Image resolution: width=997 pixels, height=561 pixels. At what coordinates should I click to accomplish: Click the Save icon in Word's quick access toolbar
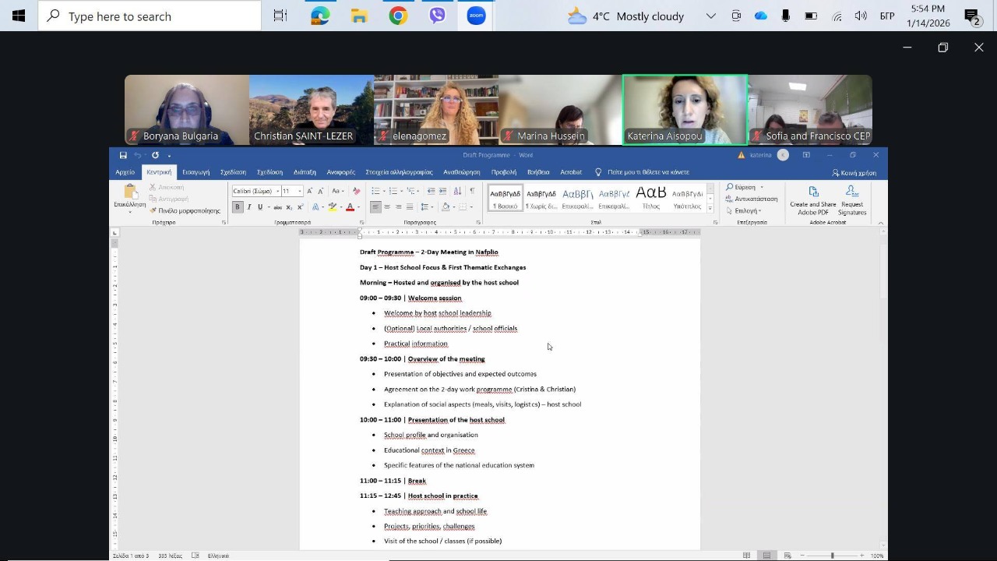[123, 155]
